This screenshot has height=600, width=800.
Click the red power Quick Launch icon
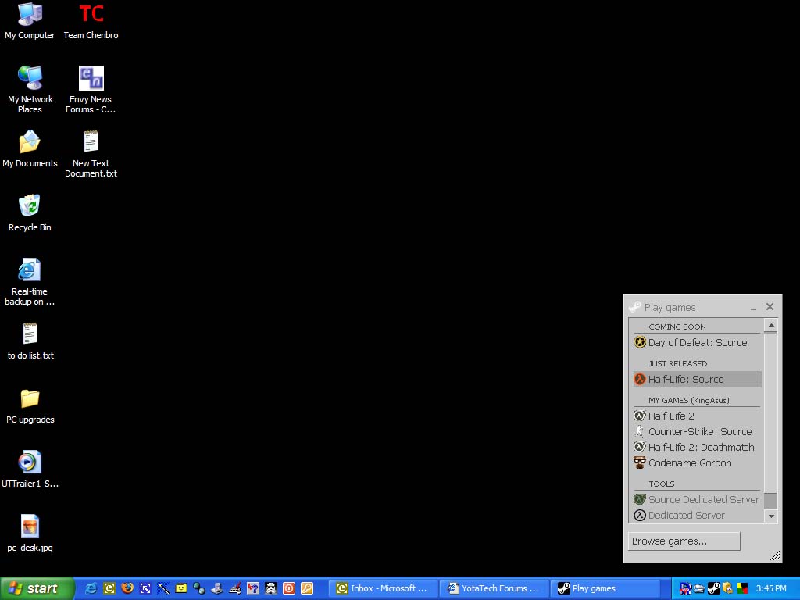tap(289, 588)
